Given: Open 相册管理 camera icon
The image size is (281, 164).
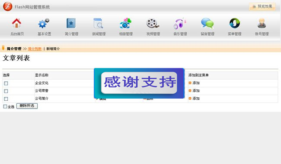Looking at the screenshot, I should [x=125, y=23].
